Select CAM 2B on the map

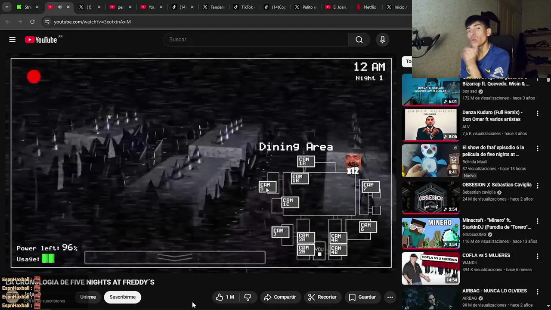click(x=306, y=250)
